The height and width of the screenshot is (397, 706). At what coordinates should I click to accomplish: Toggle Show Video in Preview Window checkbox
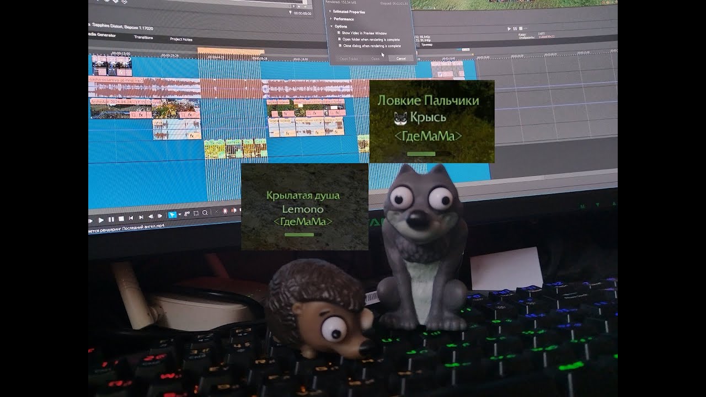pos(339,33)
